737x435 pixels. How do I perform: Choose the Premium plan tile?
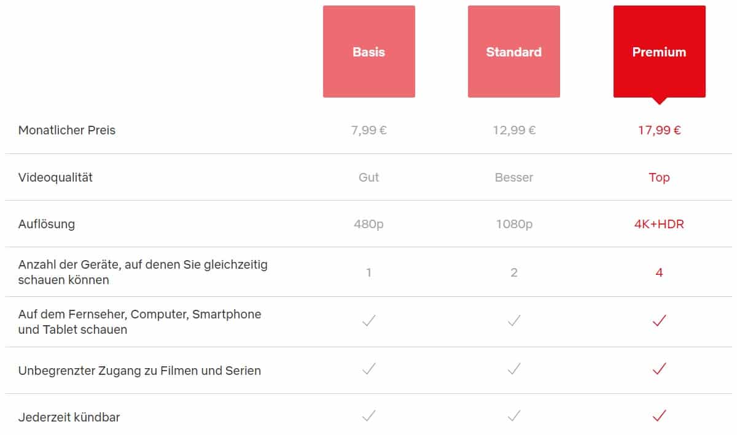(x=660, y=52)
